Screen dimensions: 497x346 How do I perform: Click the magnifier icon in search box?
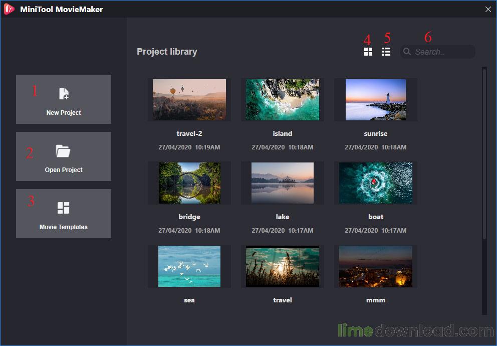[407, 52]
